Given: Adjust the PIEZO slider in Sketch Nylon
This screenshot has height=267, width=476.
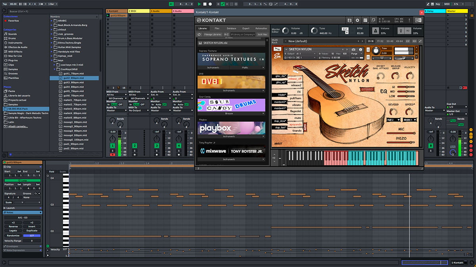Looking at the screenshot, I should [x=401, y=143].
